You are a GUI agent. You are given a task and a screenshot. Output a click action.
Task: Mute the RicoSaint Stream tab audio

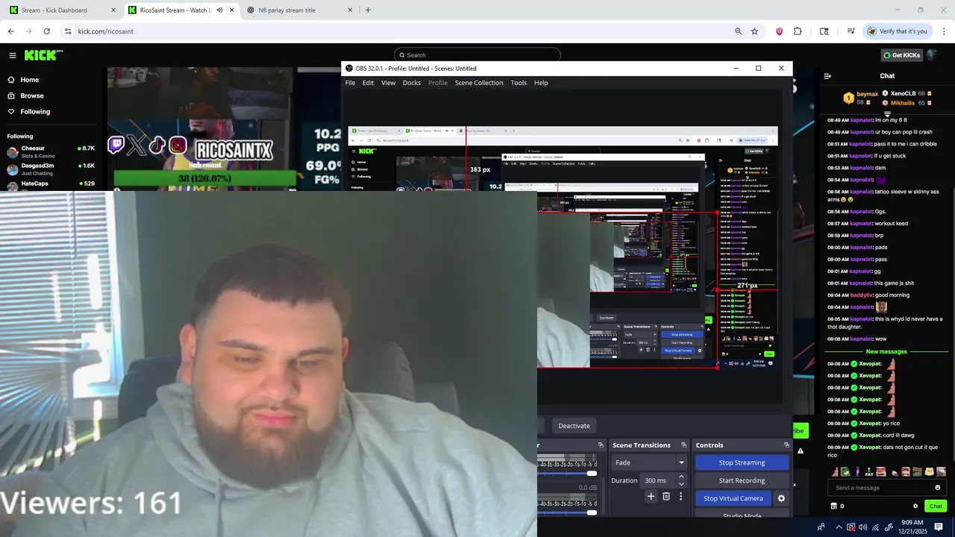tap(219, 10)
